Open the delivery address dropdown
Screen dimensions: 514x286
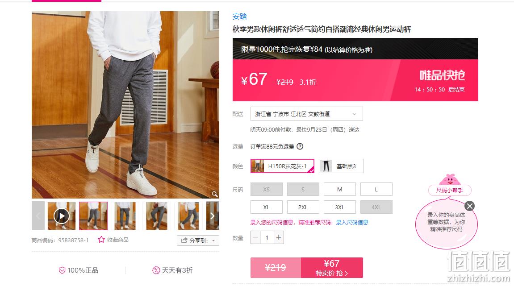(x=306, y=114)
